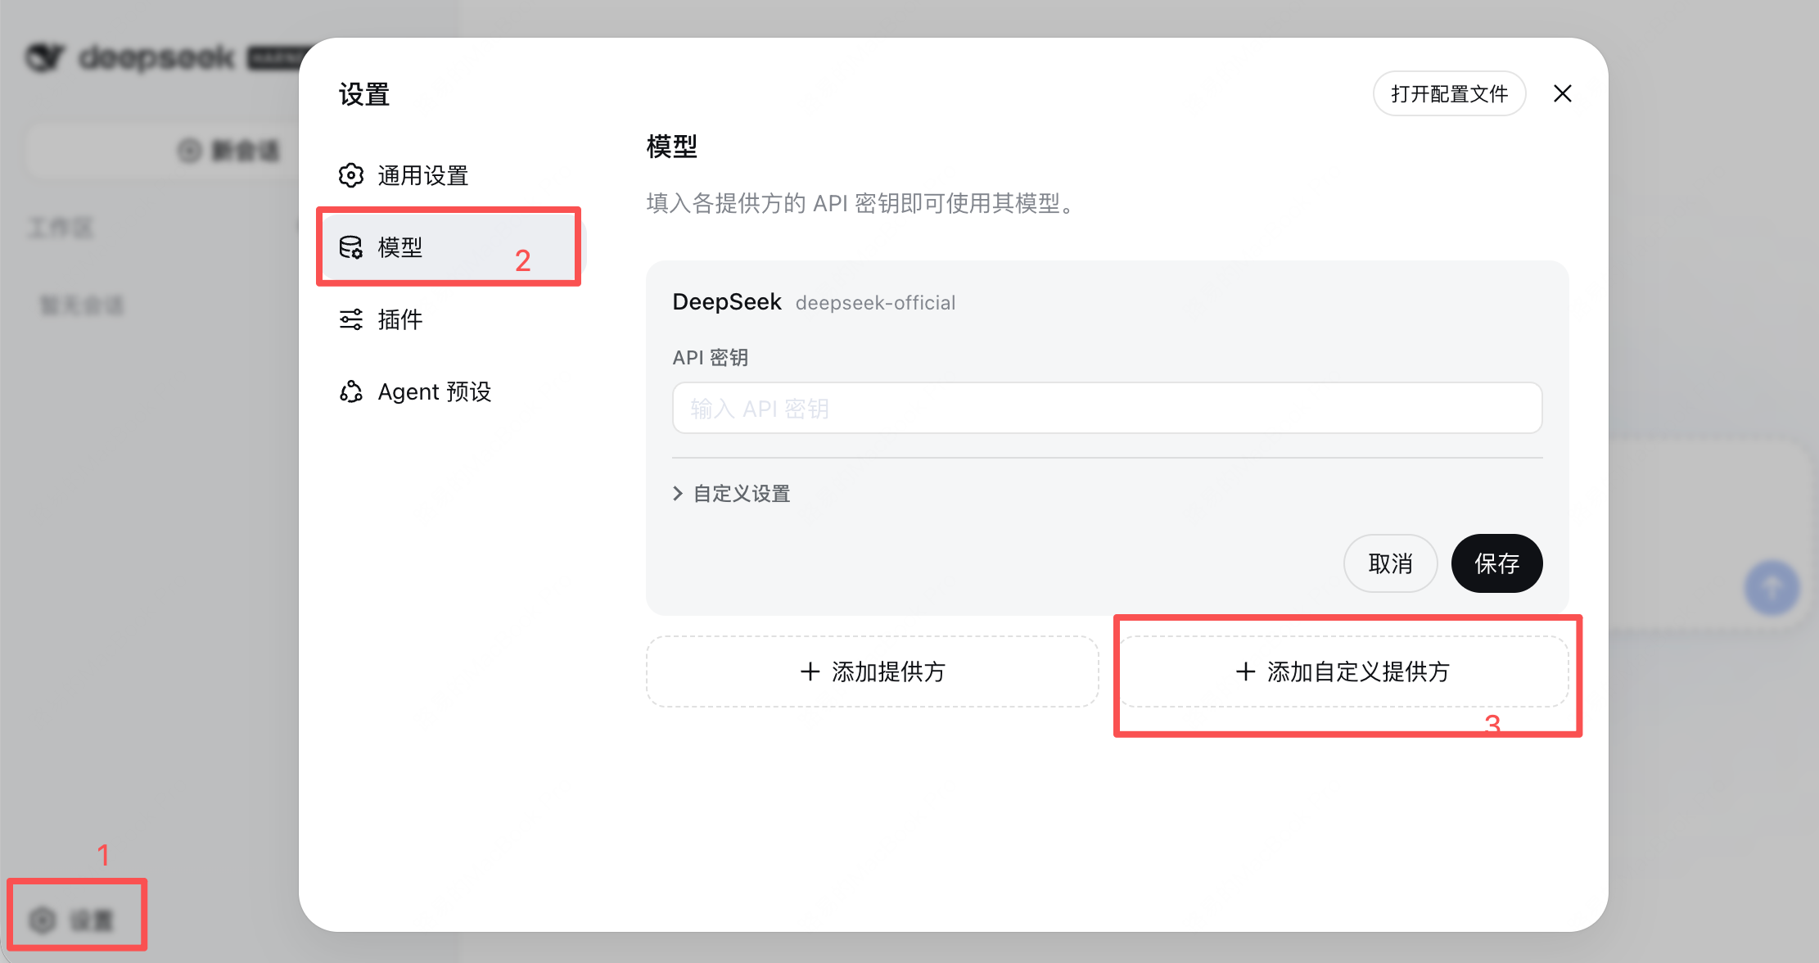Click the 保存 save button
This screenshot has height=963, width=1819.
coord(1496,563)
